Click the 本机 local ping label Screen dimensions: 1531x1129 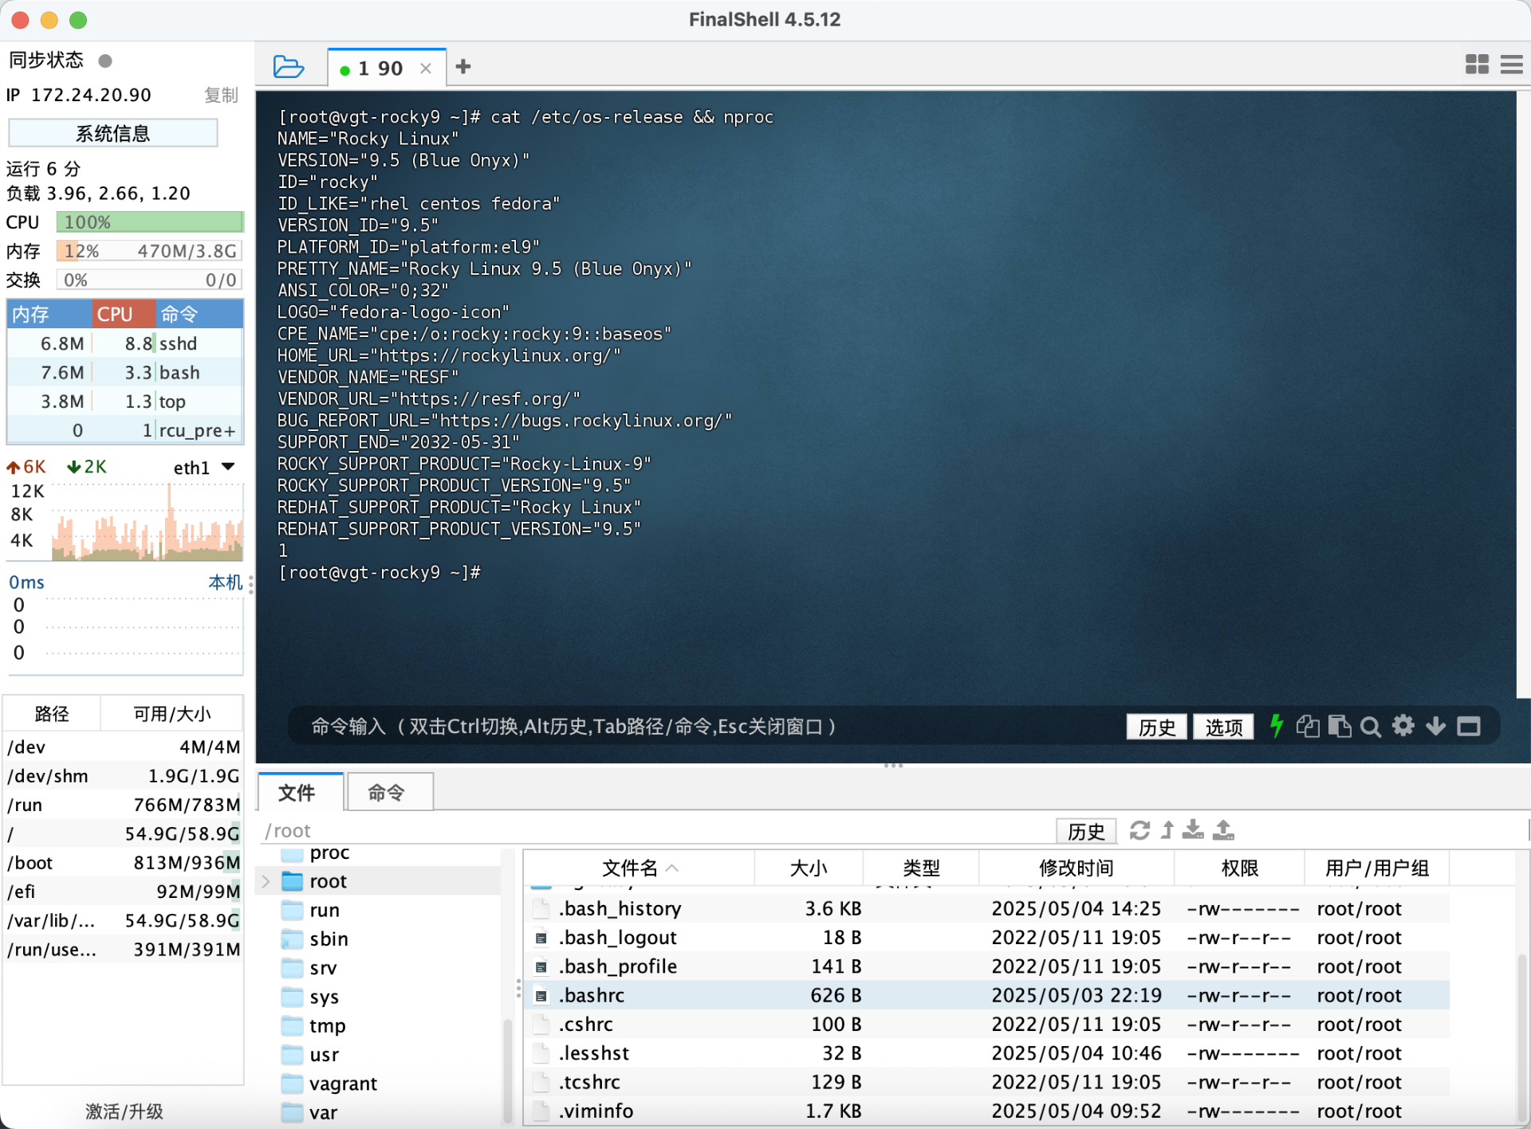pyautogui.click(x=225, y=582)
